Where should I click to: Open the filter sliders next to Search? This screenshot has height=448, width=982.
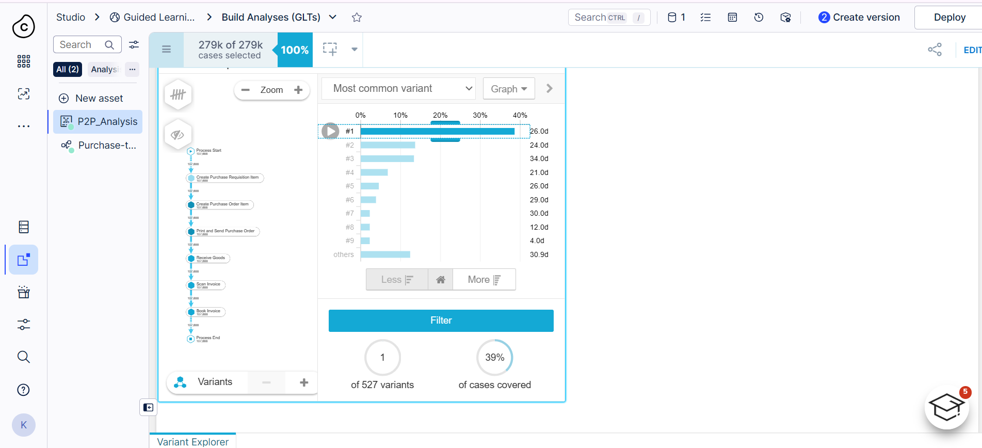click(134, 45)
